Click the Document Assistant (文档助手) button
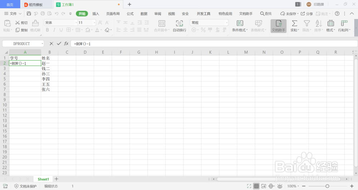 click(279, 26)
